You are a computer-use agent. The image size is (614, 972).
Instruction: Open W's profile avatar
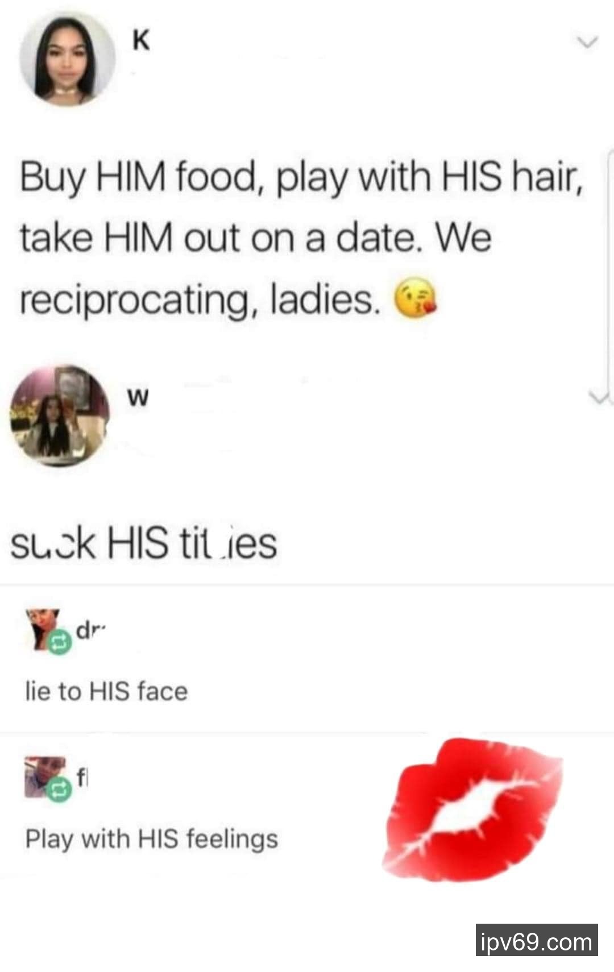point(59,416)
